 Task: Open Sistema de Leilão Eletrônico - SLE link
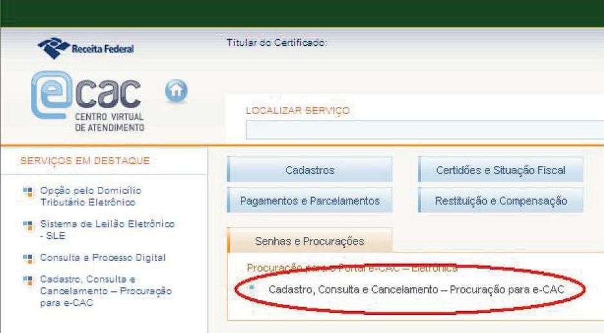(x=107, y=230)
